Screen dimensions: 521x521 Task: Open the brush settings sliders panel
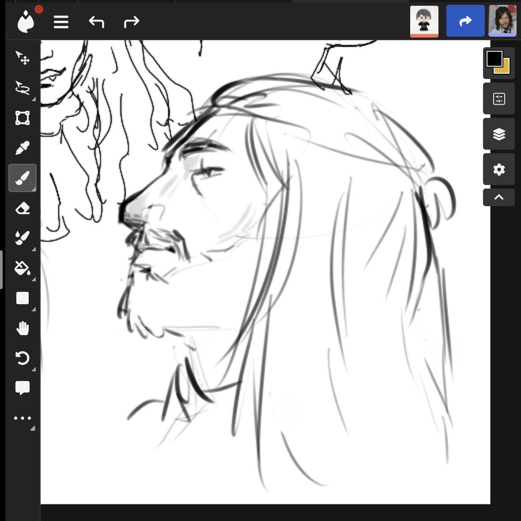(x=498, y=98)
